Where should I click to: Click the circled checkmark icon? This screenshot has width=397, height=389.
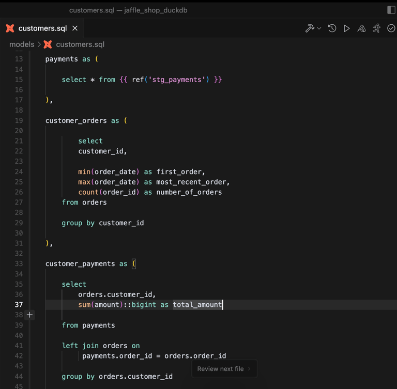(391, 28)
